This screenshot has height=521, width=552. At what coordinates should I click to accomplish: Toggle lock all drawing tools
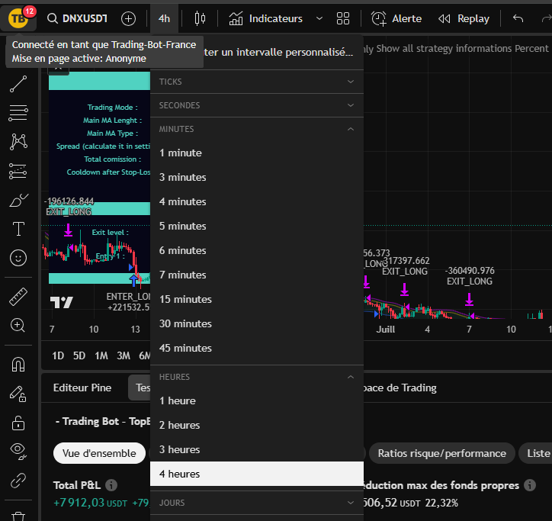click(x=18, y=423)
